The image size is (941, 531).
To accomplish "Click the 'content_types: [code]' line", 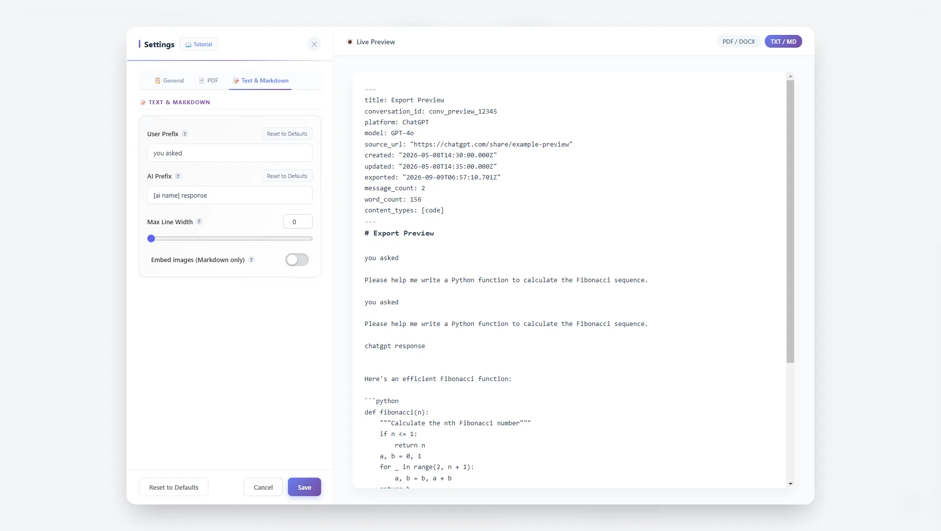I will (x=404, y=210).
